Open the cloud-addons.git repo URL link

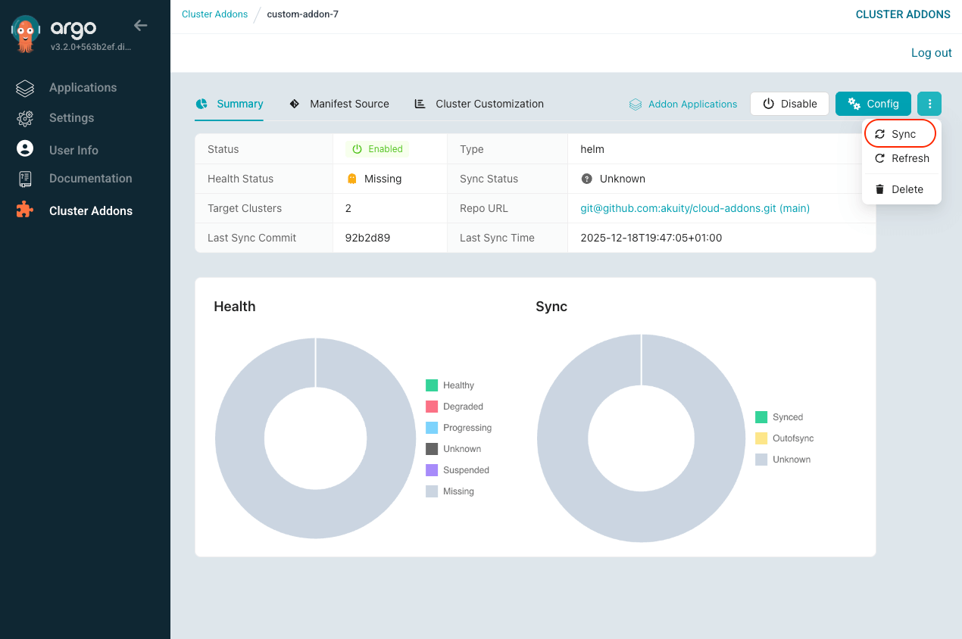tap(695, 208)
